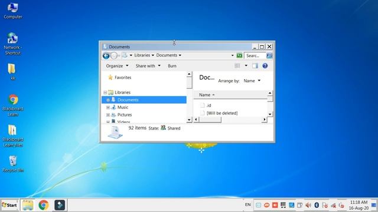Select the kk folder on the desktop
The height and width of the screenshot is (212, 378).
[12, 71]
